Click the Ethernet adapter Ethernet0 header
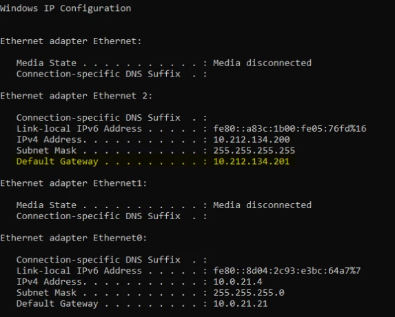395x317 pixels. pos(73,238)
